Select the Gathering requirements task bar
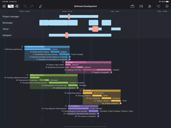Image resolution: width=171 pixels, height=128 pixels. (37, 49)
